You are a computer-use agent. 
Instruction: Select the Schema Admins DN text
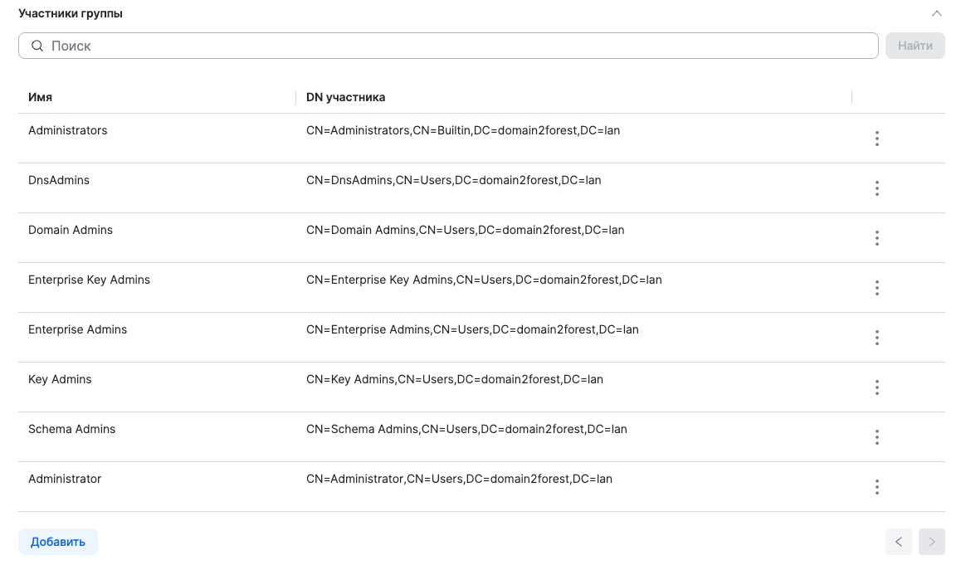point(466,429)
